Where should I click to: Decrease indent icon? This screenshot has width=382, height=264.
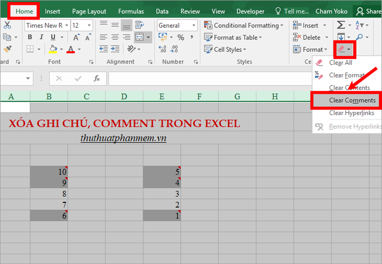[104, 49]
